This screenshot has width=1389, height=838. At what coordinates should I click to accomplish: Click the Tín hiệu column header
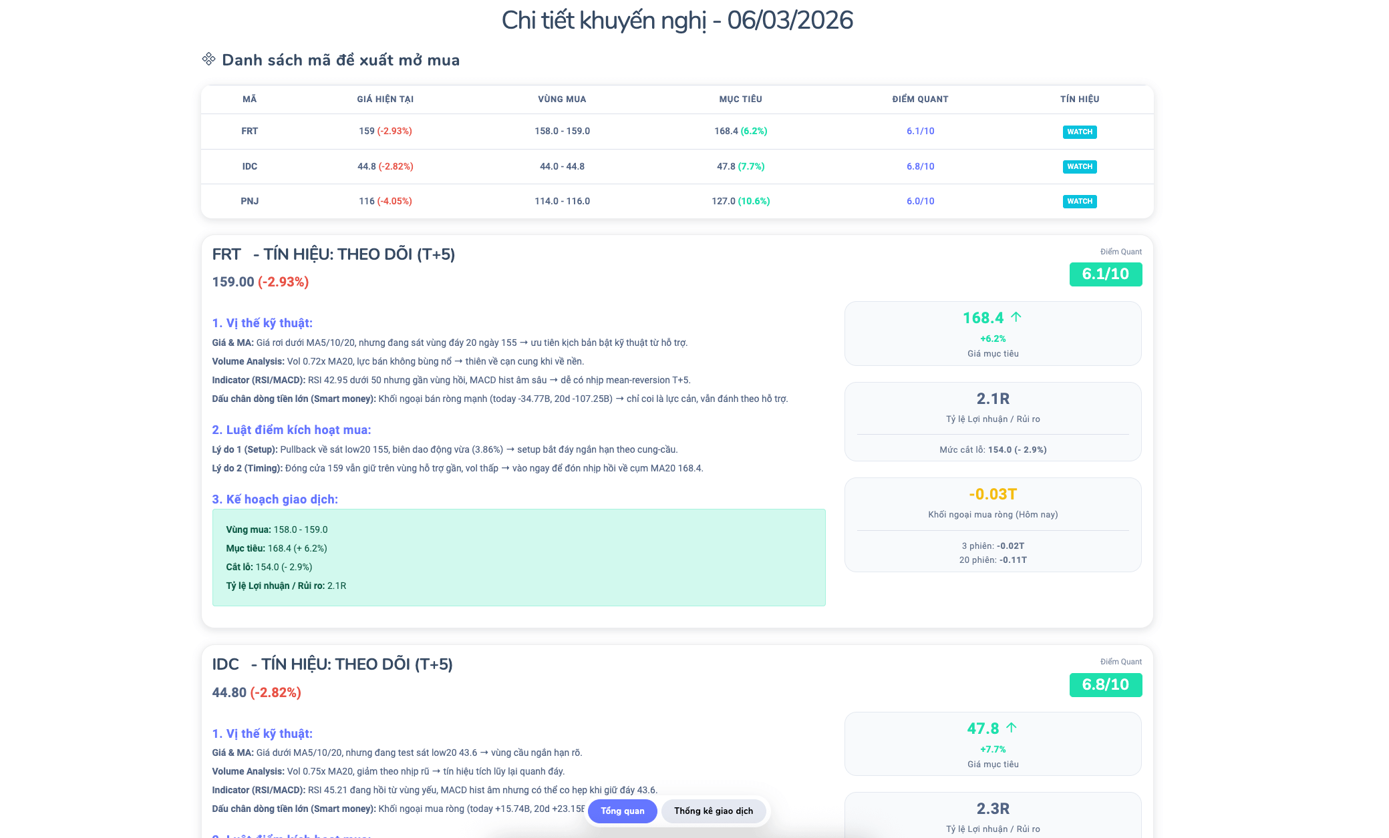[1079, 99]
